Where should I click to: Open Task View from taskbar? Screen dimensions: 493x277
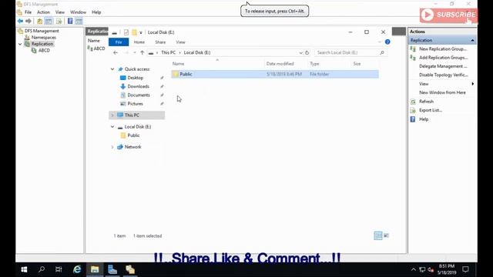59,269
